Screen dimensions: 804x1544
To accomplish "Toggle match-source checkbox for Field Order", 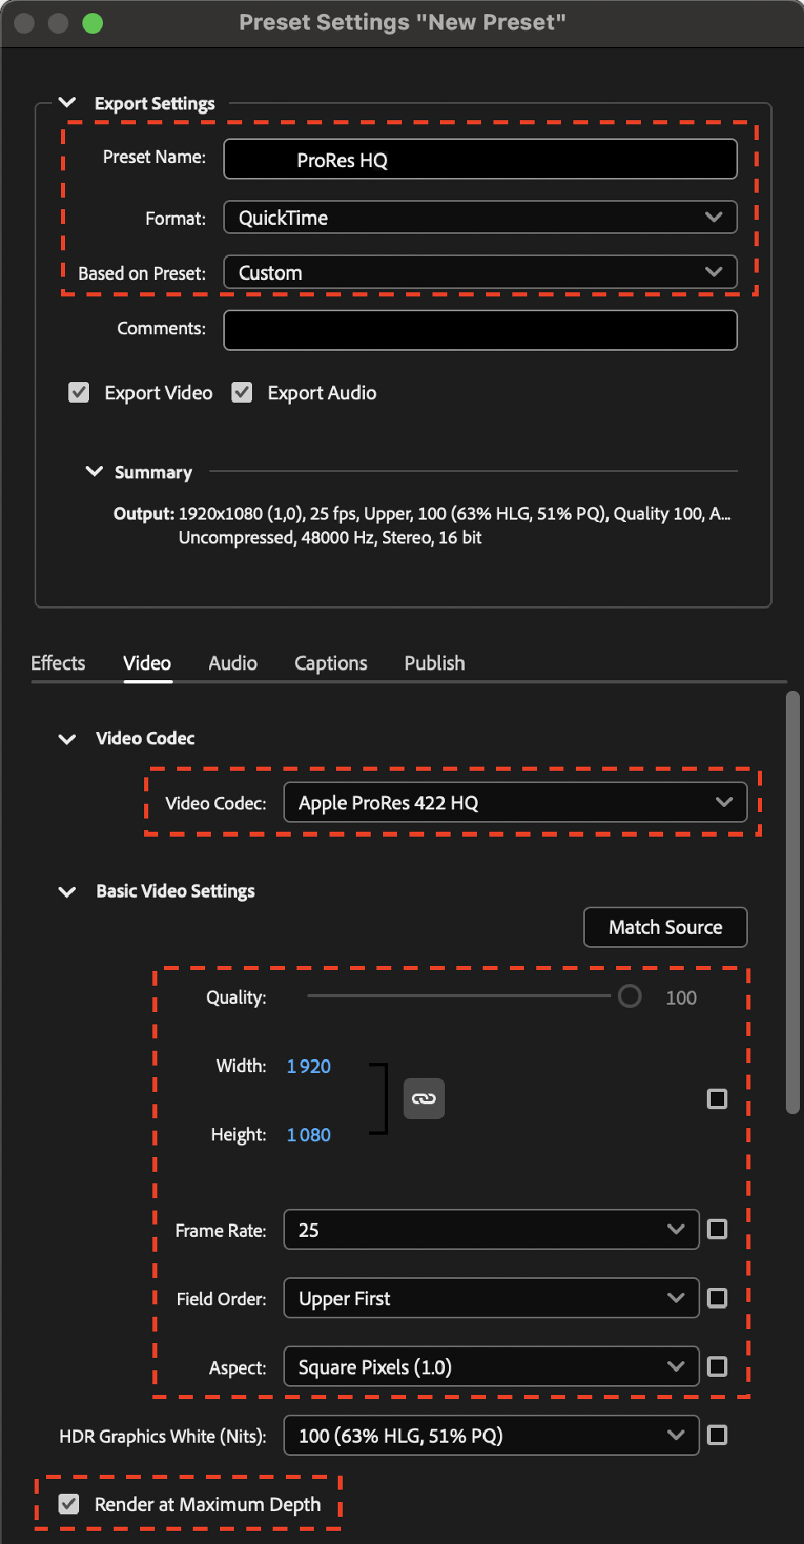I will pos(718,1299).
